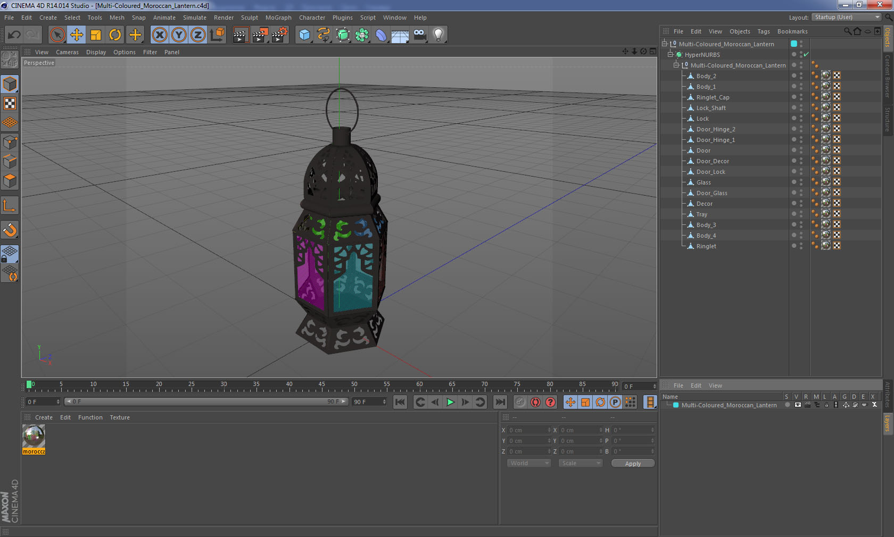The width and height of the screenshot is (894, 537).
Task: Open the viewport Cameras menu
Action: (67, 52)
